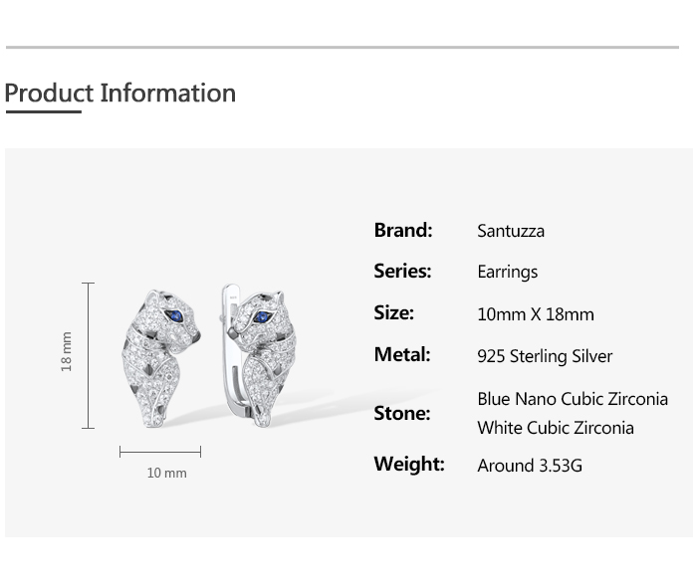
Task: Click the blue eye stone on right earring
Action: pos(263,318)
